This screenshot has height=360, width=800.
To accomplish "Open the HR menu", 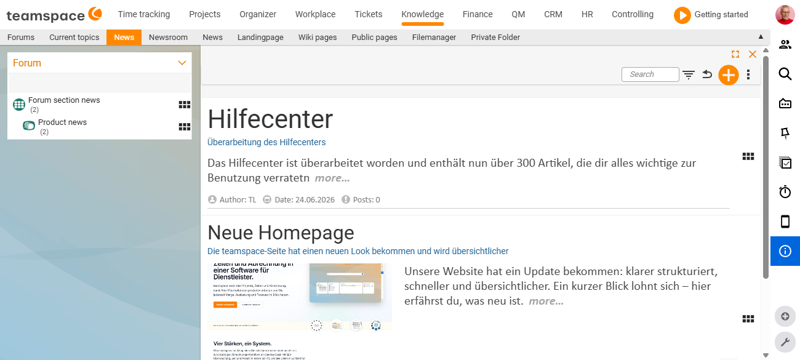I will click(x=587, y=14).
